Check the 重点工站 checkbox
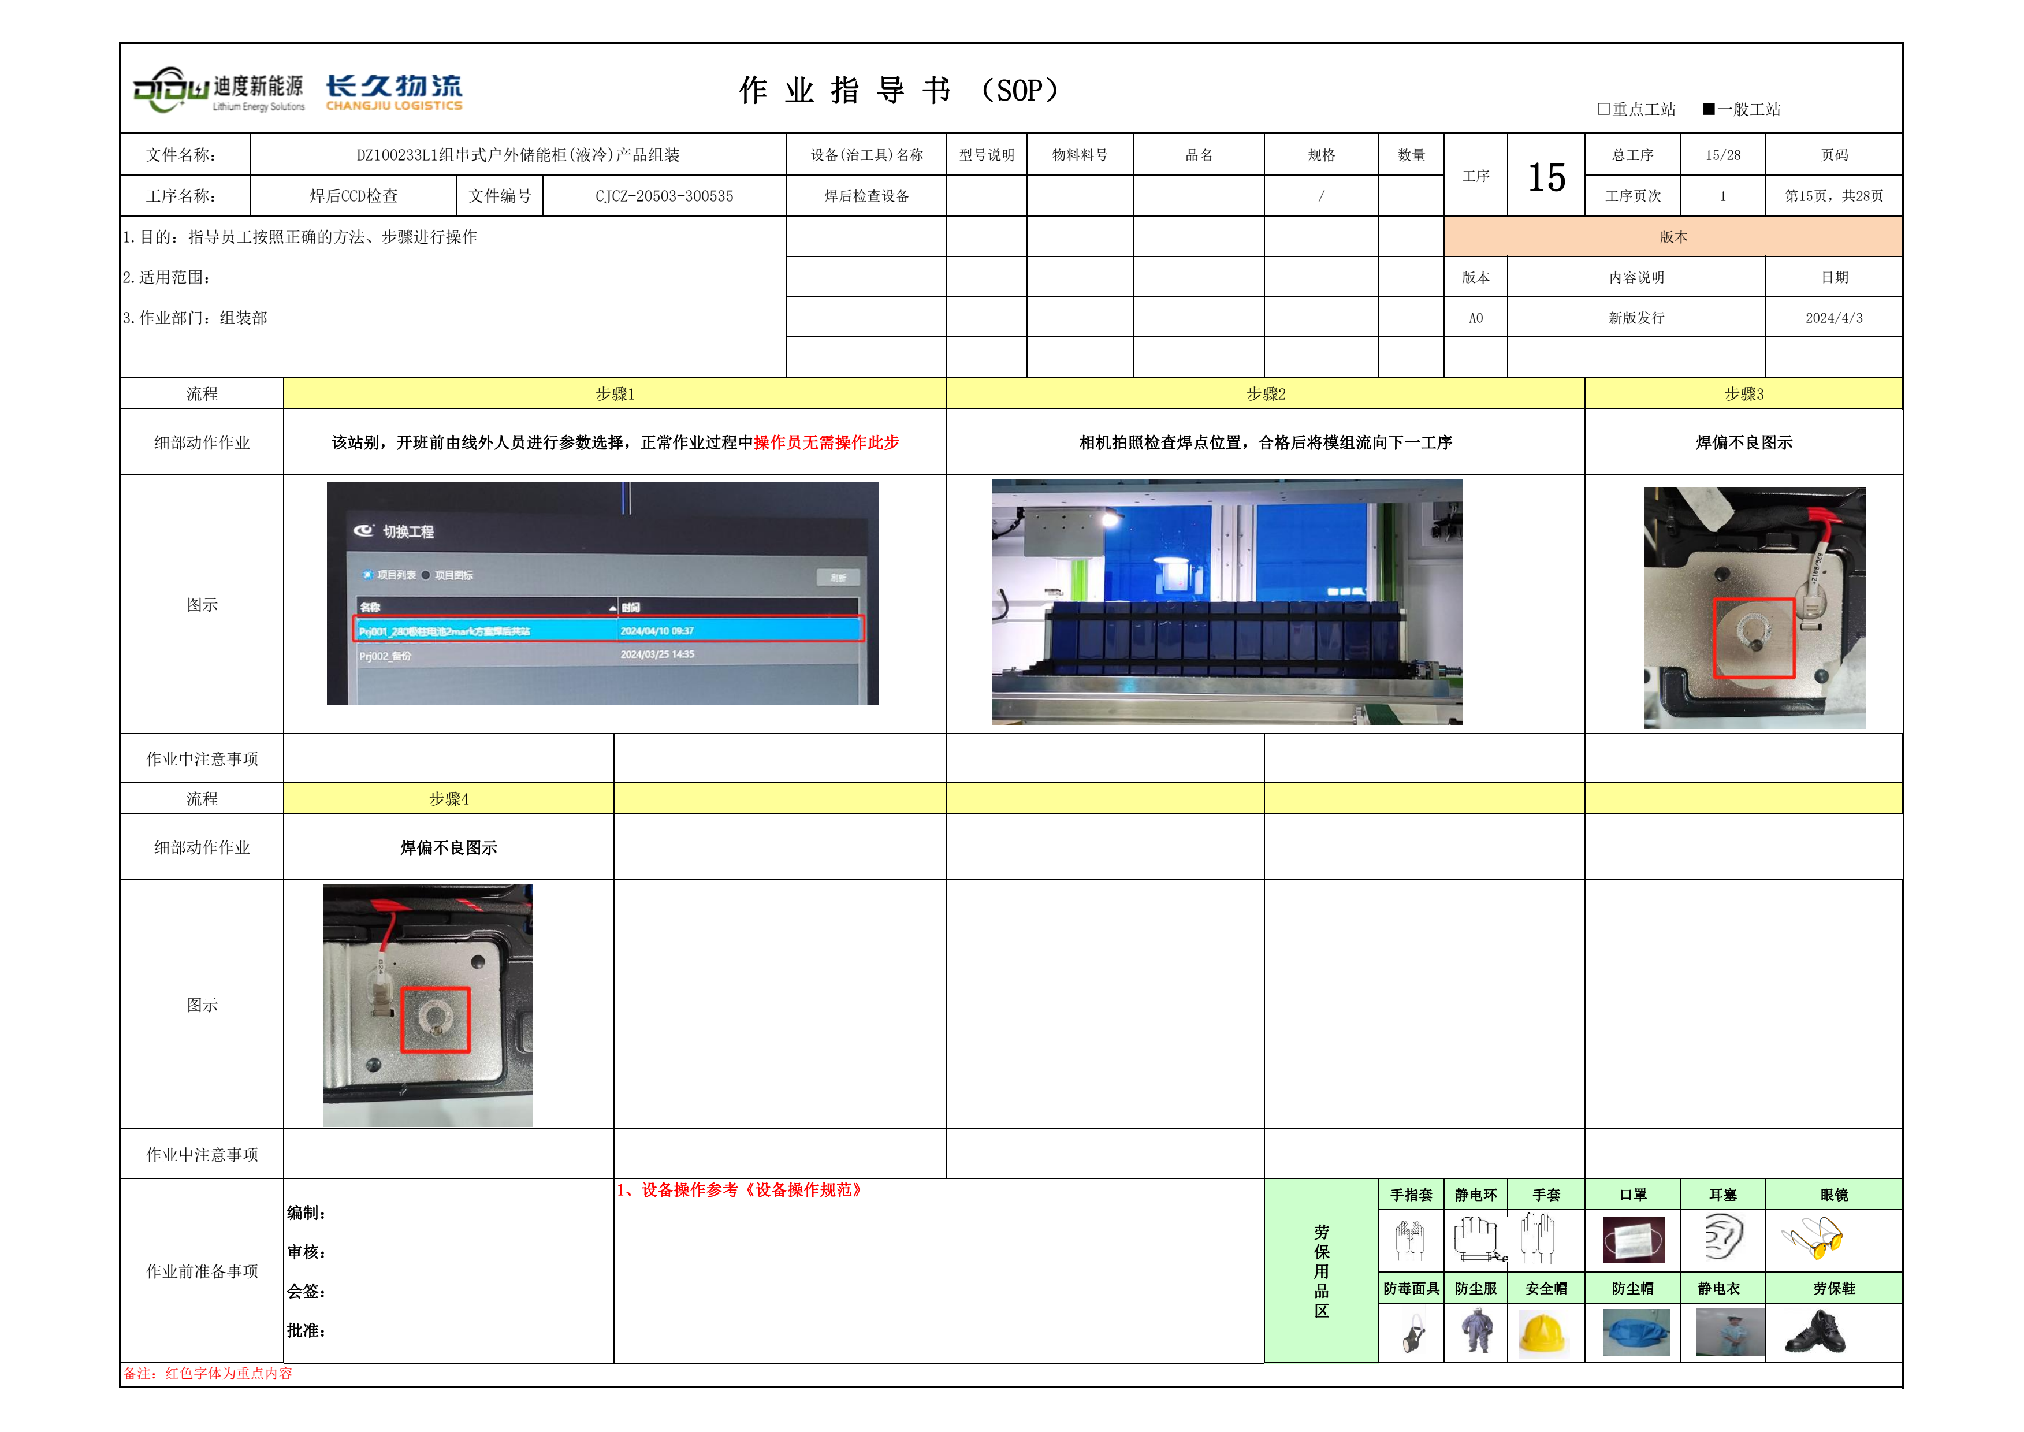Image resolution: width=2024 pixels, height=1432 pixels. pyautogui.click(x=1603, y=109)
